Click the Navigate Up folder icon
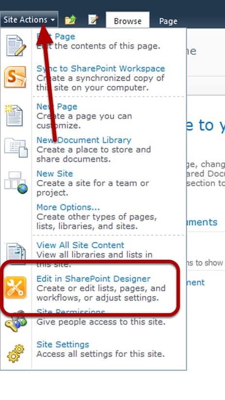The image size is (225, 400). tap(71, 20)
